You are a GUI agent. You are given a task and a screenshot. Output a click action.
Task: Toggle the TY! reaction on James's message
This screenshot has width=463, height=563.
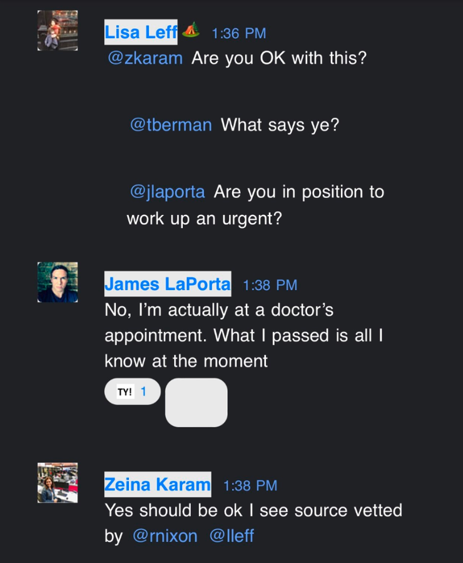(x=132, y=392)
